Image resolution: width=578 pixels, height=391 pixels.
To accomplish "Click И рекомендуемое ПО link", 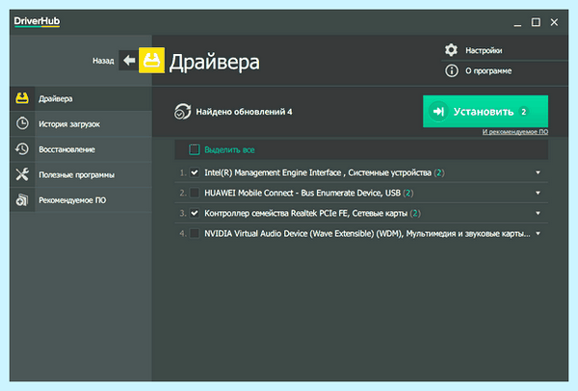I will pyautogui.click(x=515, y=132).
